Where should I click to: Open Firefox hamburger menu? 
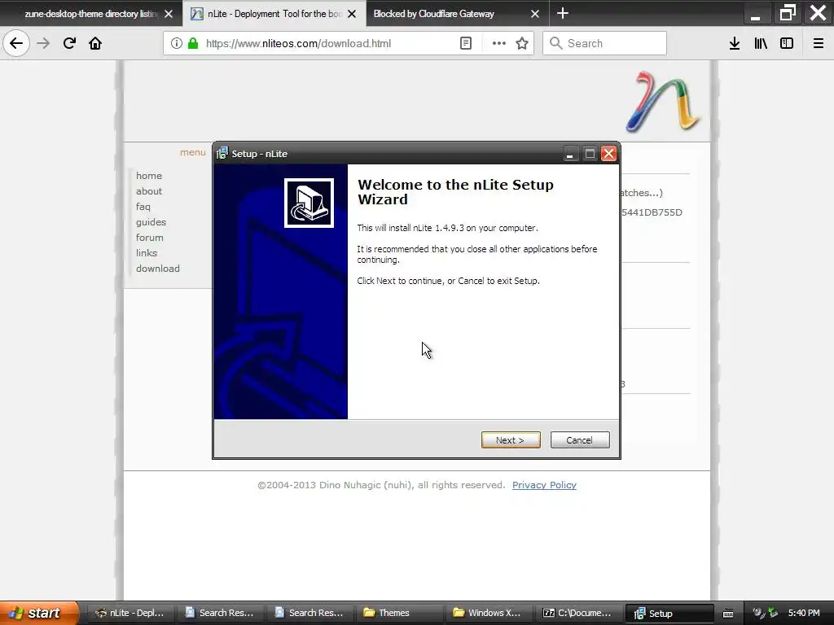[819, 44]
